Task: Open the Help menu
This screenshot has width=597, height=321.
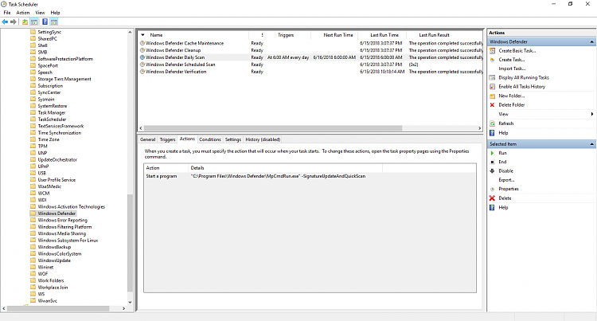Action: tap(55, 13)
